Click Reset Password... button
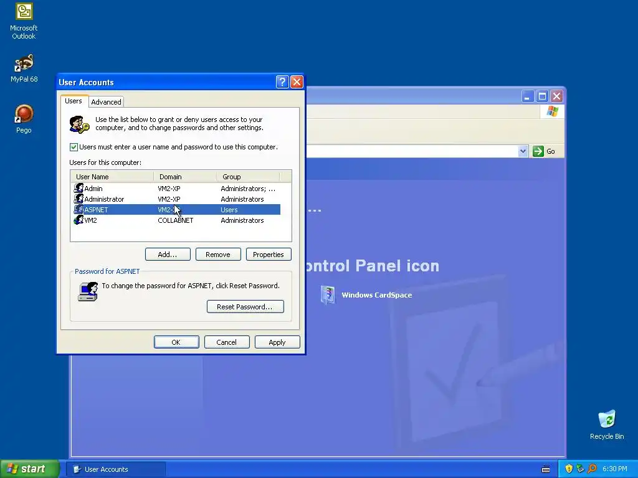 point(245,306)
